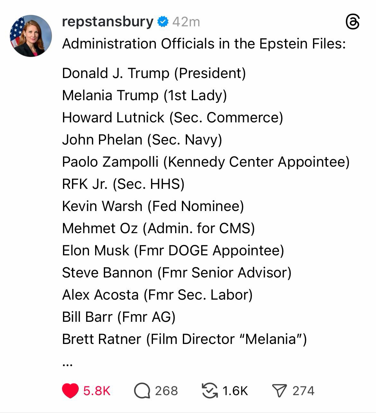View the 268 replies count
This screenshot has width=376, height=413.
[166, 391]
